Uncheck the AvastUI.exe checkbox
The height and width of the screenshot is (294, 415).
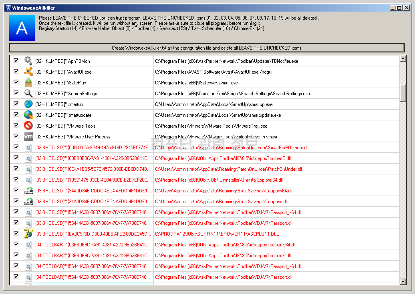(x=16, y=71)
